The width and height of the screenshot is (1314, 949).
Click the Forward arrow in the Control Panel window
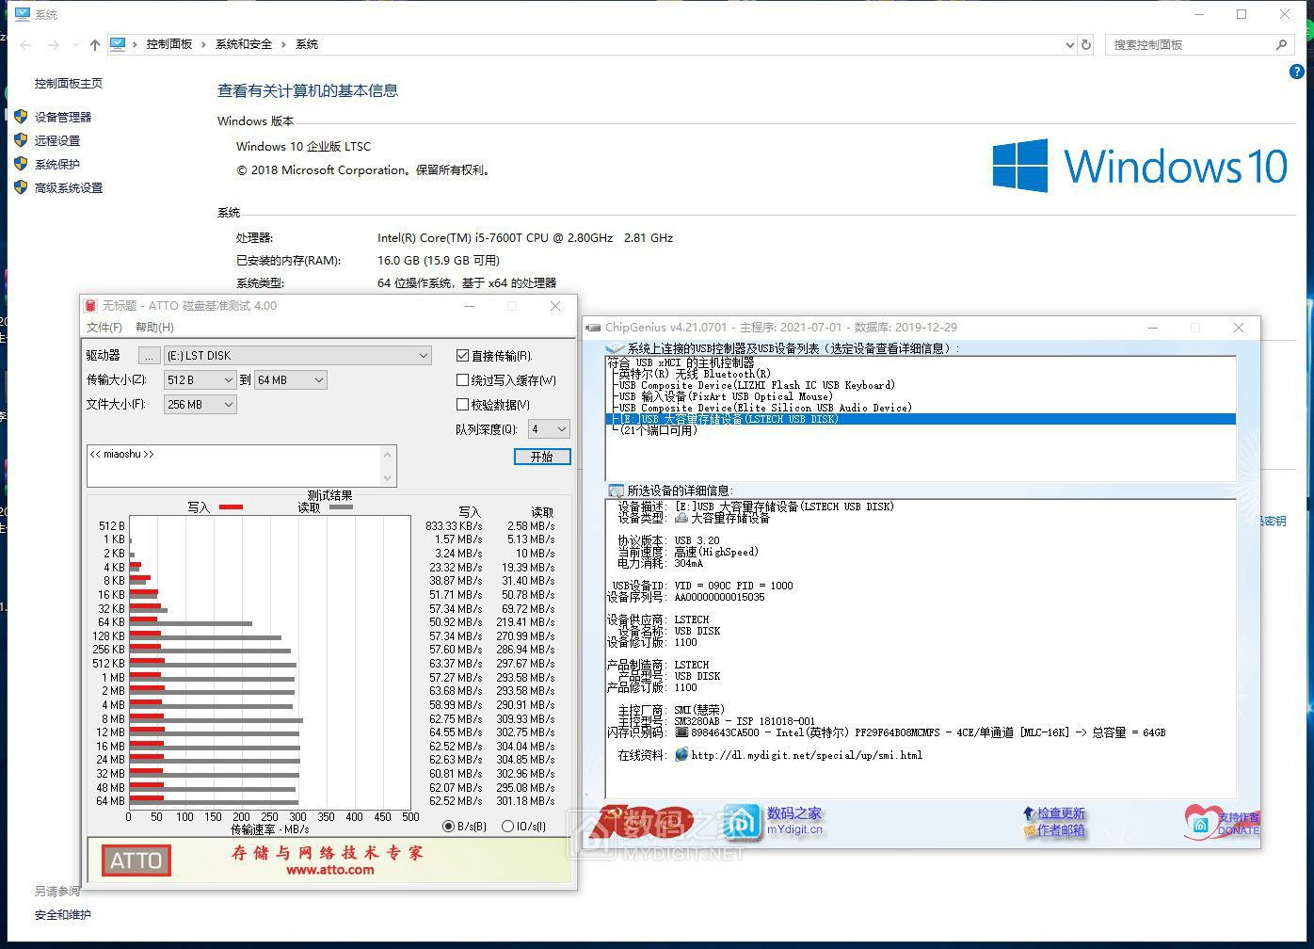tap(54, 44)
